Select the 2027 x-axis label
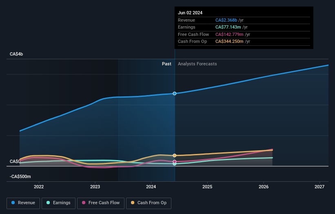The height and width of the screenshot is (214, 335). click(319, 187)
